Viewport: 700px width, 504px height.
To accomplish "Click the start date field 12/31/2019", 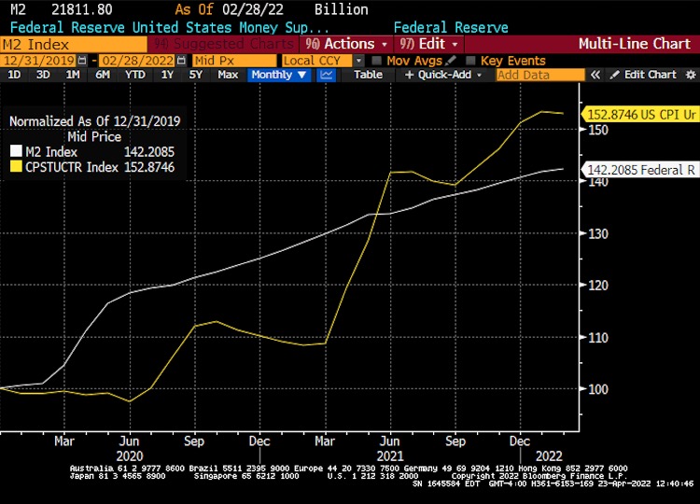I will coord(39,61).
